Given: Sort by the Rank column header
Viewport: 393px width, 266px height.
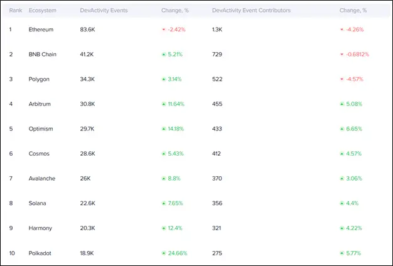Looking at the screenshot, I should (x=15, y=11).
